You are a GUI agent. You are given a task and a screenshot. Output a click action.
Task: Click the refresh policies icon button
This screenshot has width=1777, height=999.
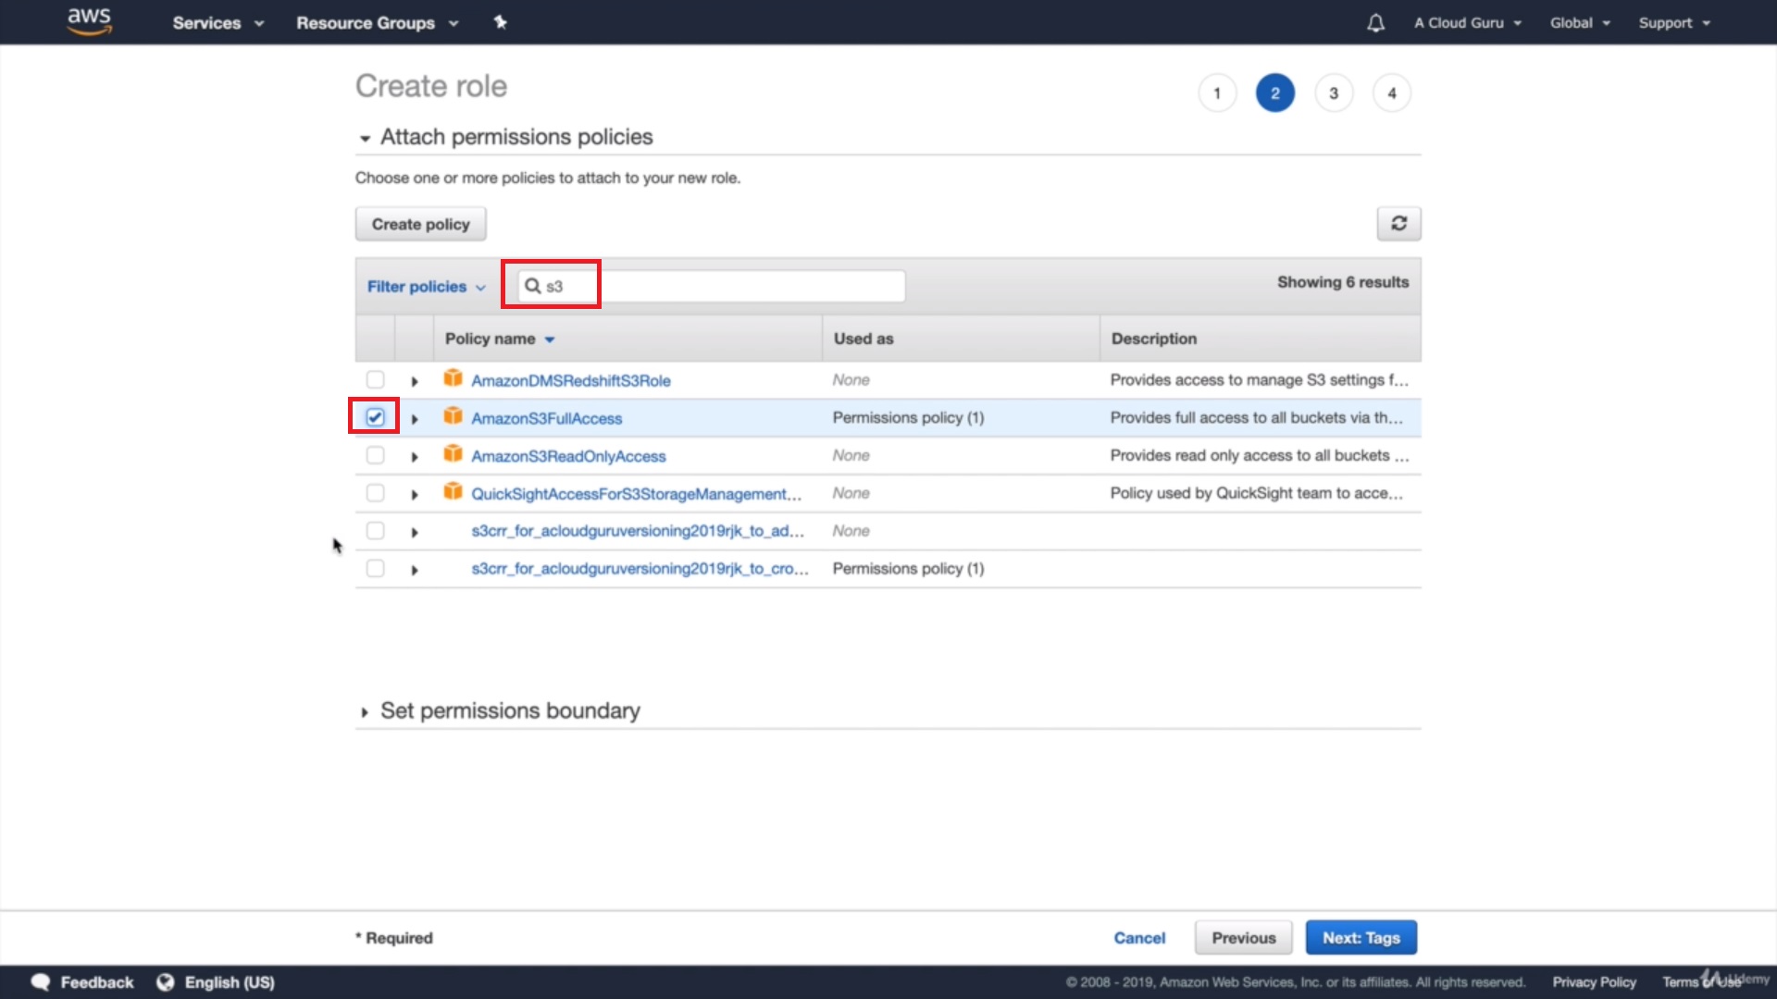point(1398,224)
